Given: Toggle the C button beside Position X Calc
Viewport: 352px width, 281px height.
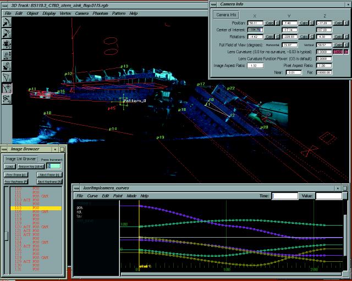Looking at the screenshot, I should pyautogui.click(x=278, y=24).
